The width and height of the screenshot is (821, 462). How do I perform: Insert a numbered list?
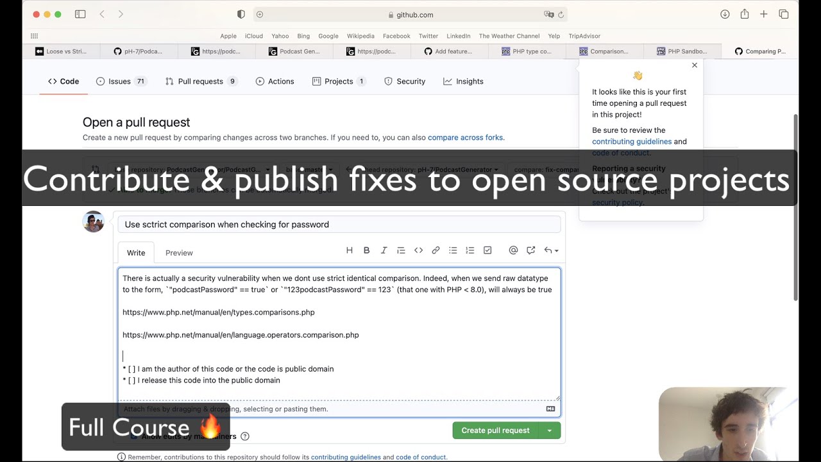(x=470, y=250)
